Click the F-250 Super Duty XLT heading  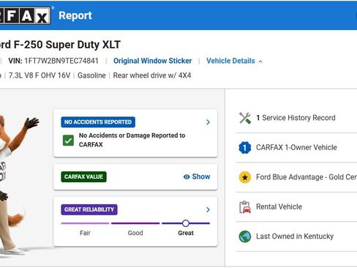pyautogui.click(x=60, y=45)
